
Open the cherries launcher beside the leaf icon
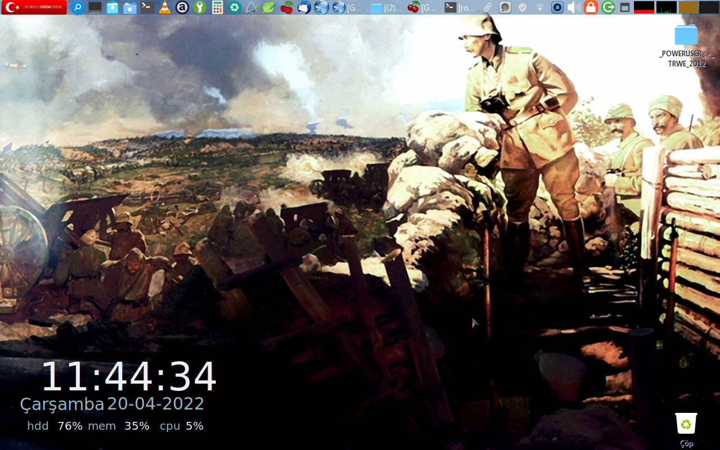coord(287,7)
